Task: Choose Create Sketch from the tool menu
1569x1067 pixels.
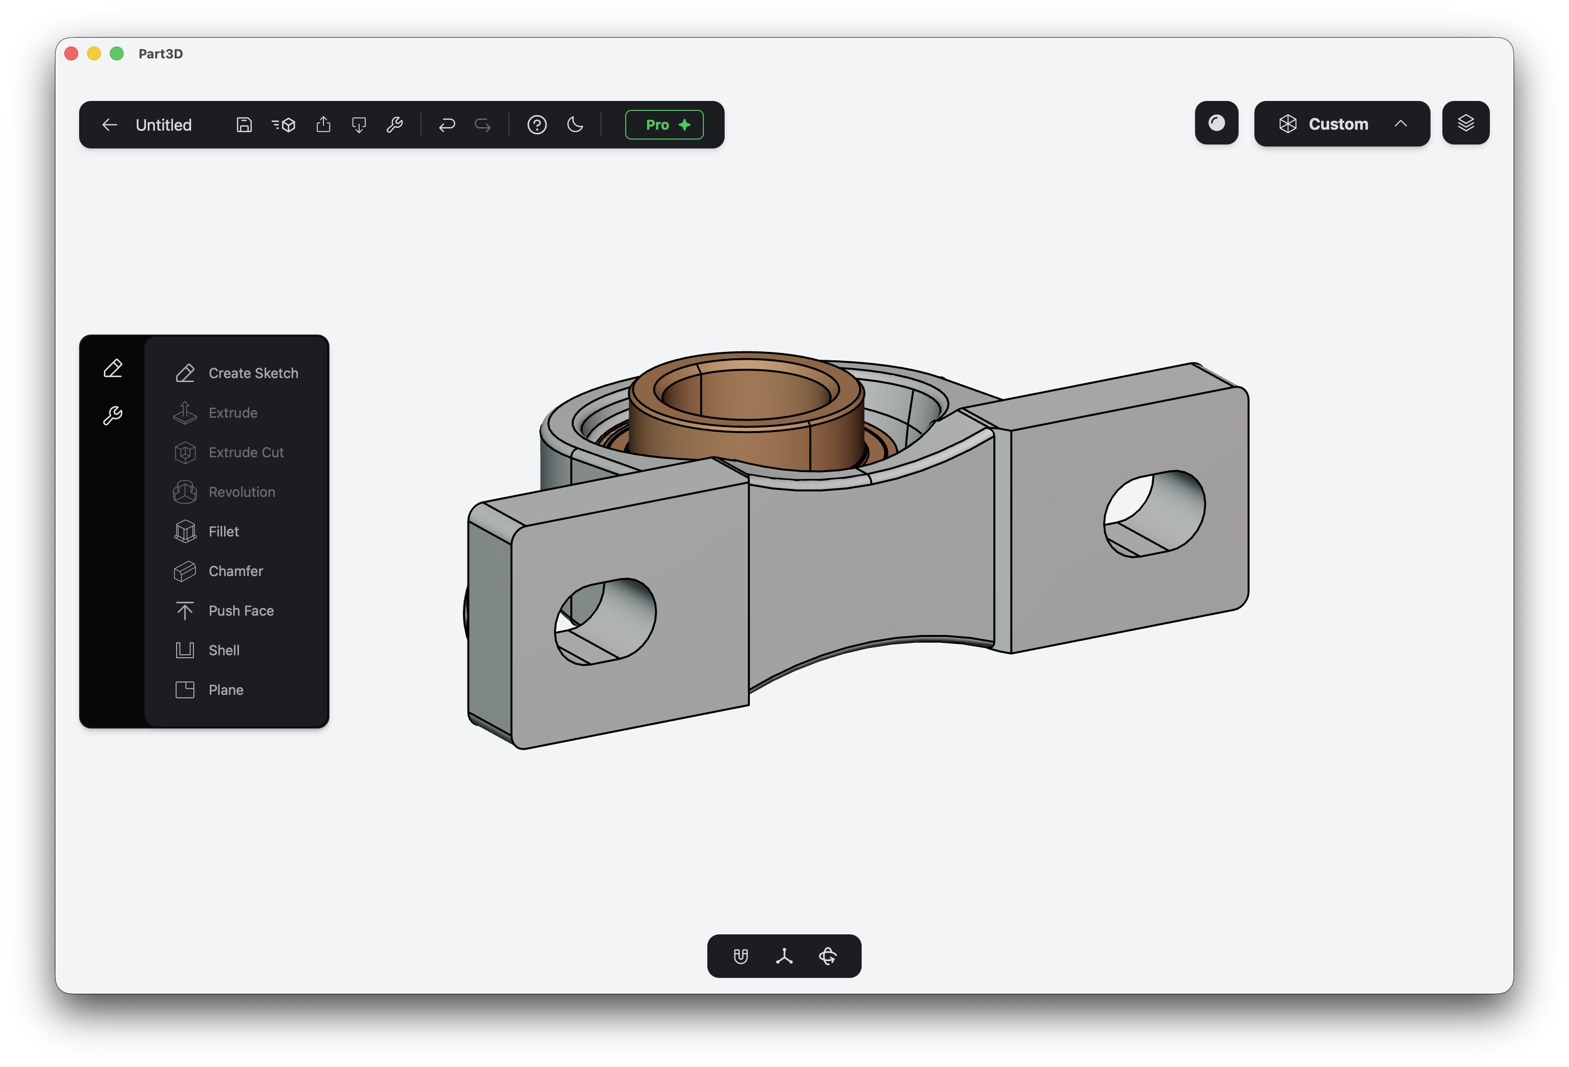Action: point(252,373)
